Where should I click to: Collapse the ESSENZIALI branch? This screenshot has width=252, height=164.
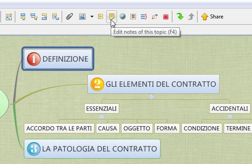pos(102,116)
